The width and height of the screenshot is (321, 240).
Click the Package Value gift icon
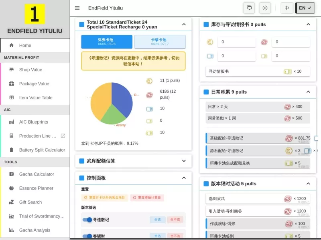12,84
